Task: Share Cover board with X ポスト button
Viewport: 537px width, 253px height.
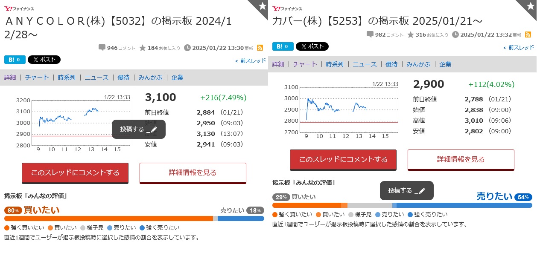Action: [x=312, y=46]
